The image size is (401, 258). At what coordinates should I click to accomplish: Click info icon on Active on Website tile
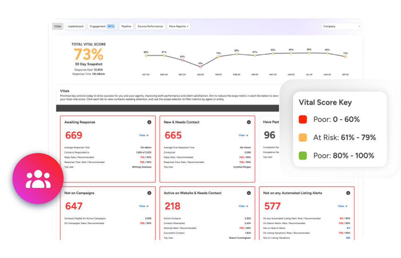(249, 193)
